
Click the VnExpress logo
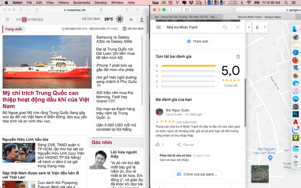click(x=30, y=20)
